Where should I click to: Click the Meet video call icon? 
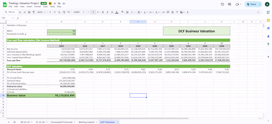click(x=237, y=4)
